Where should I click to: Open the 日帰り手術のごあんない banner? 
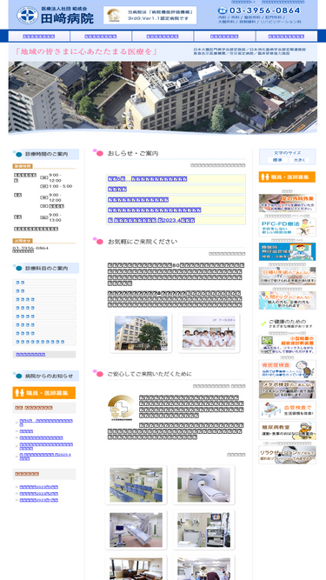point(287,276)
